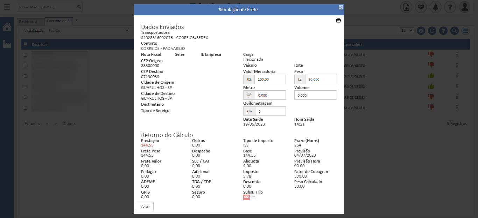Screen dimensions: 478x218
Task: Click the blue refresh list icon
Action: [x=432, y=31]
